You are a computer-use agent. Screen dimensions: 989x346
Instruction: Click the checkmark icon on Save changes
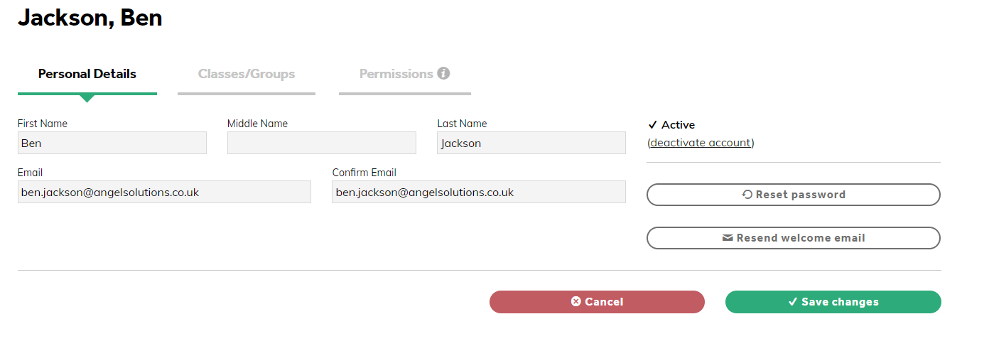point(793,302)
